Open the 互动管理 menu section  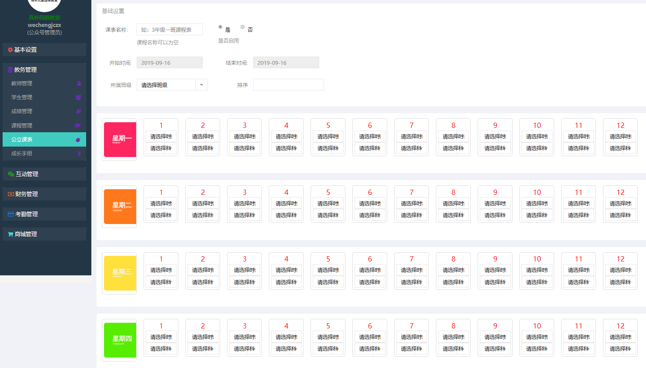coord(44,174)
